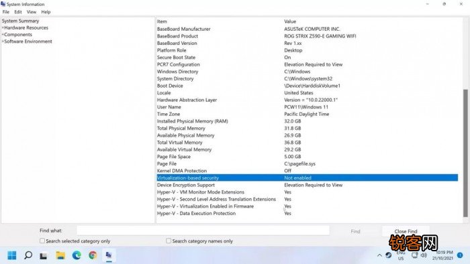Expand Components tree node

3,35
